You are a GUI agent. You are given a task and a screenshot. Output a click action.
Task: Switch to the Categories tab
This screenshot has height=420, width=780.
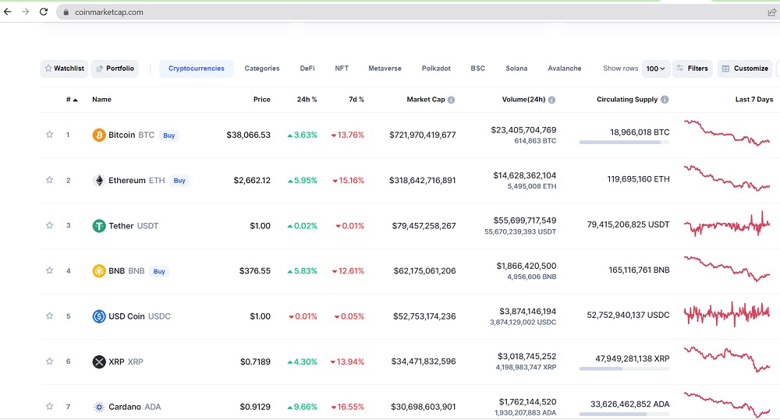click(261, 69)
